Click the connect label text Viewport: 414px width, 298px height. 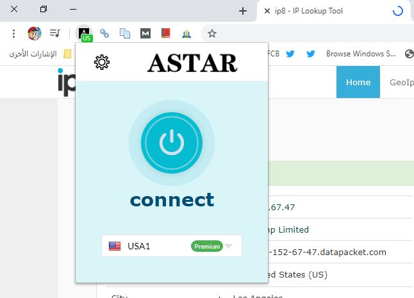(x=172, y=200)
